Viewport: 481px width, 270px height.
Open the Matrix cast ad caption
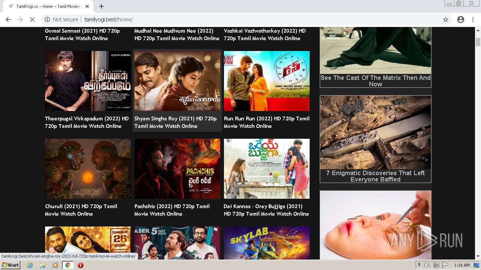pyautogui.click(x=375, y=81)
